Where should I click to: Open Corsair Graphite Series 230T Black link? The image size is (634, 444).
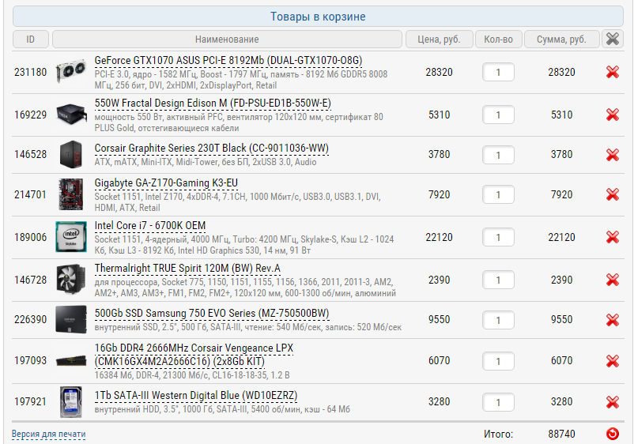point(212,149)
